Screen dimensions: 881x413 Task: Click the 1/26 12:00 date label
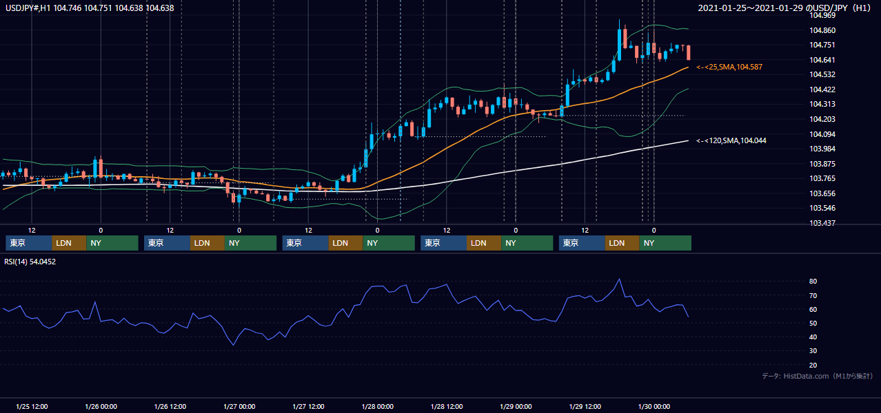tap(170, 406)
